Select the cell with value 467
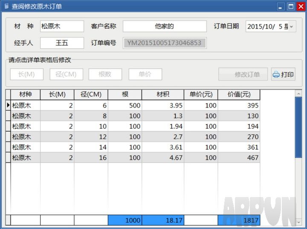The image size is (307, 229). click(x=239, y=158)
